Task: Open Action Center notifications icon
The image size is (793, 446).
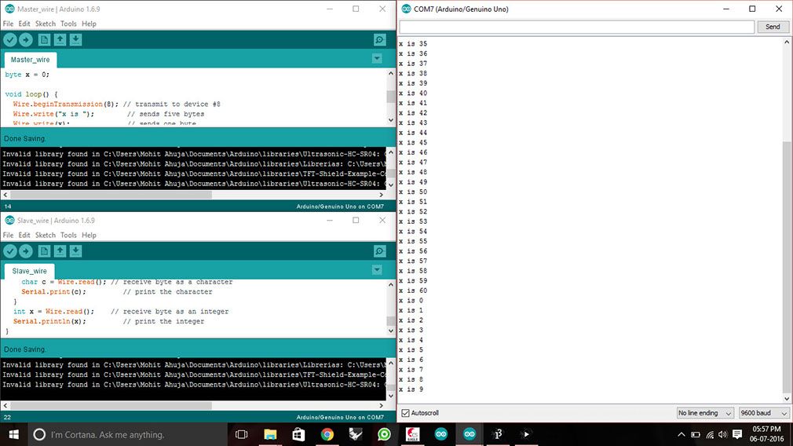Action: tap(737, 434)
